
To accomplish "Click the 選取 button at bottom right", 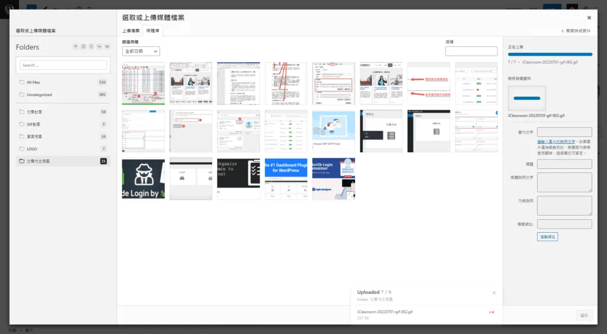I will [x=584, y=316].
